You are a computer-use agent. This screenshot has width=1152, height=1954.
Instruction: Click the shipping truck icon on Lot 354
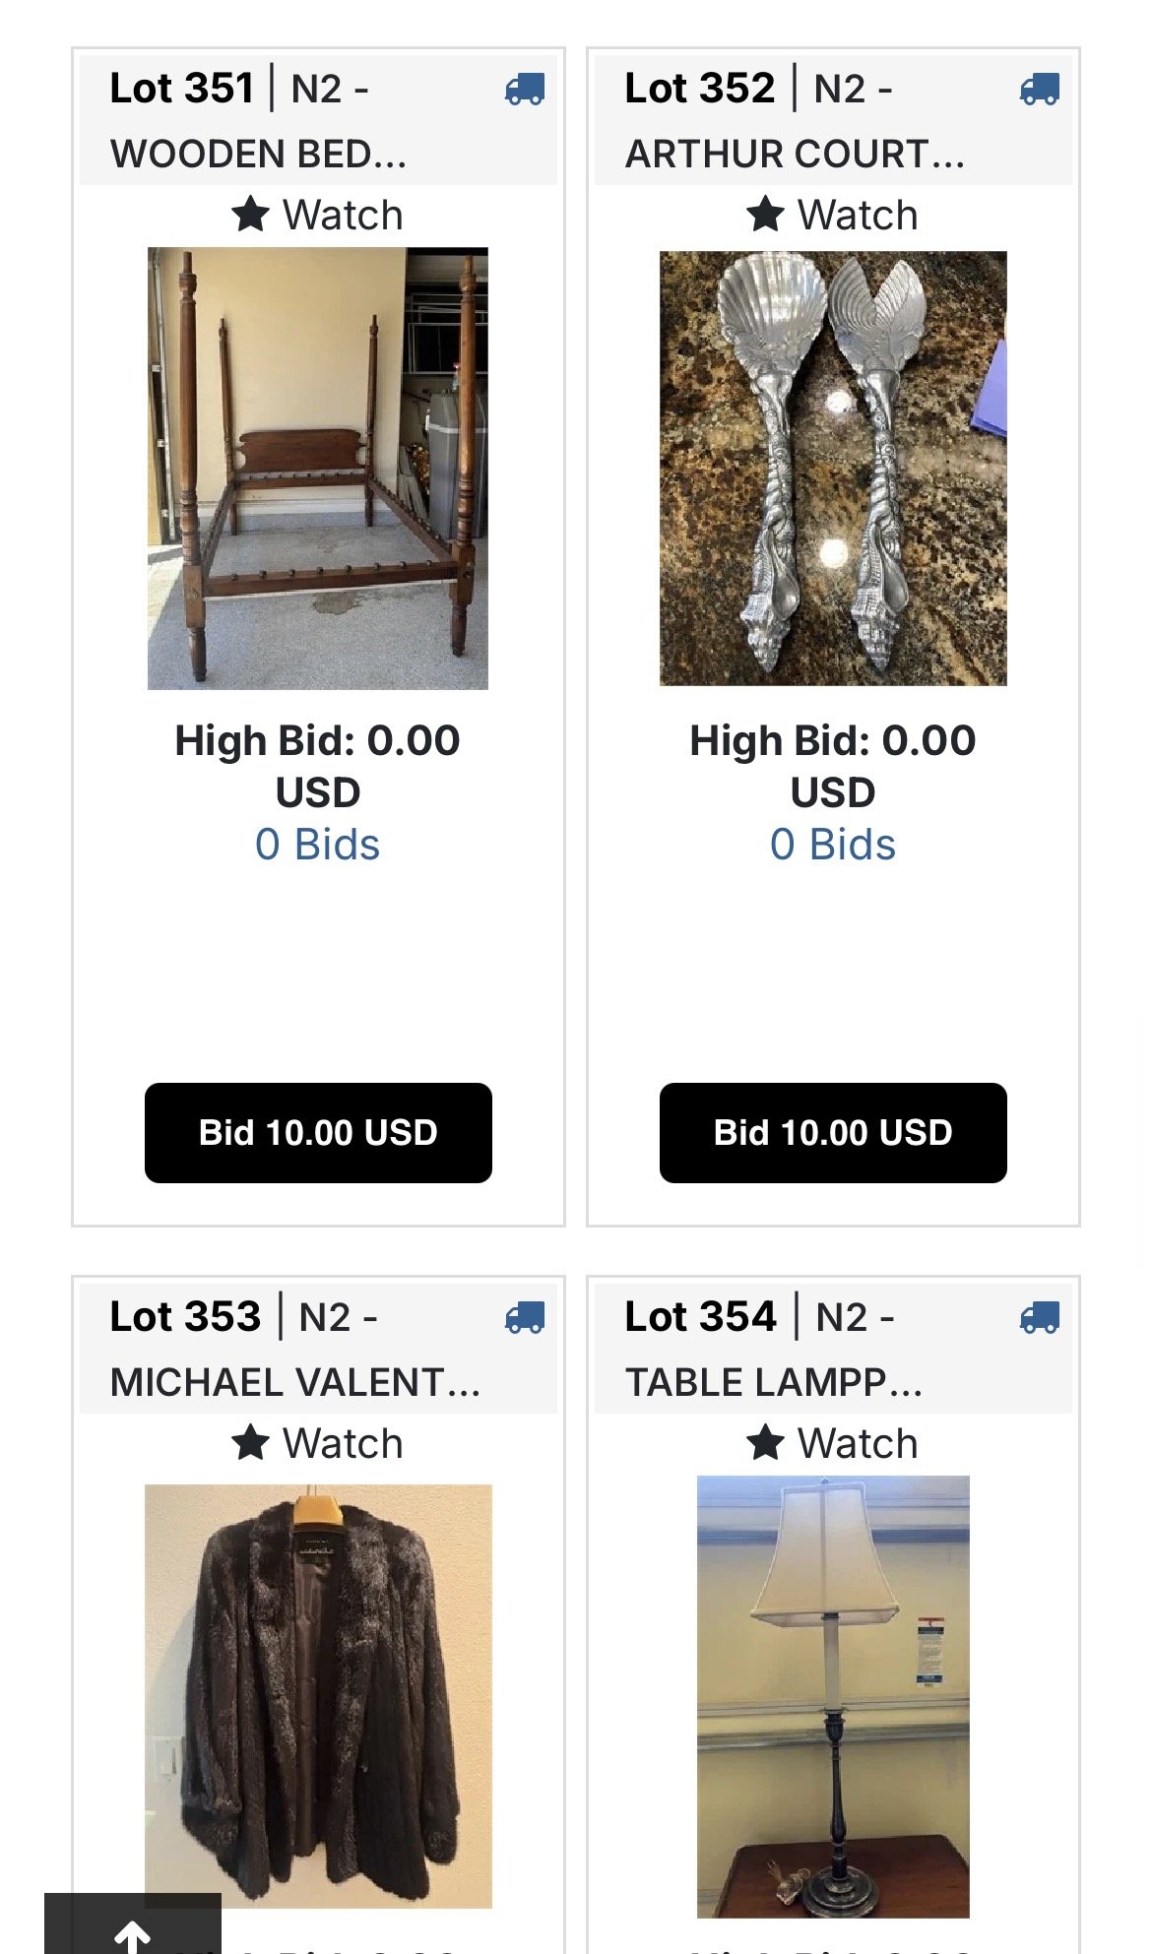click(x=1040, y=1318)
